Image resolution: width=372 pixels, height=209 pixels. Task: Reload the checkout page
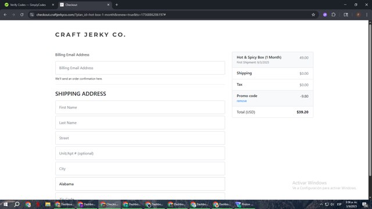coord(22,15)
